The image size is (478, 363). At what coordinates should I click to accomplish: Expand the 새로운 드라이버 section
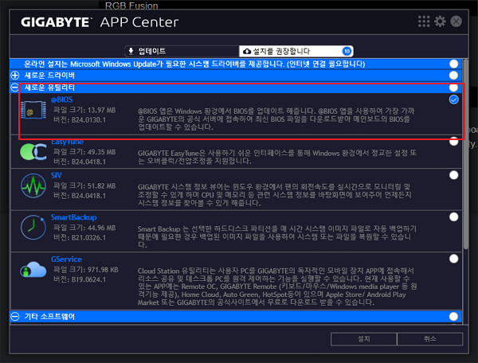click(x=15, y=75)
